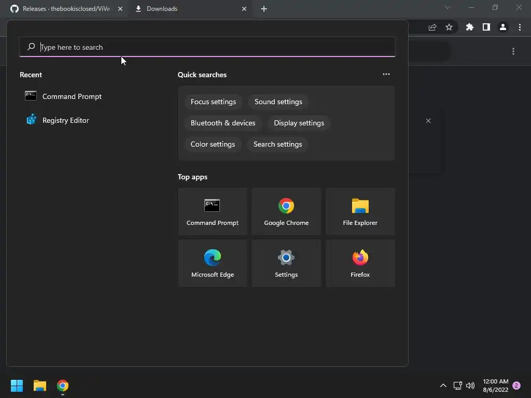Launch Settings from Top apps
The image size is (531, 398).
[x=286, y=263]
